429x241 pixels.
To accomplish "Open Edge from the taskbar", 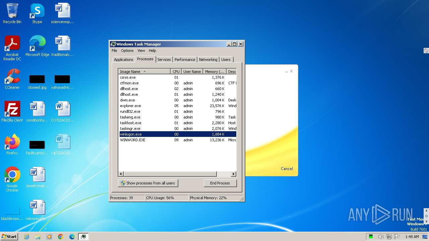I will (x=72, y=237).
